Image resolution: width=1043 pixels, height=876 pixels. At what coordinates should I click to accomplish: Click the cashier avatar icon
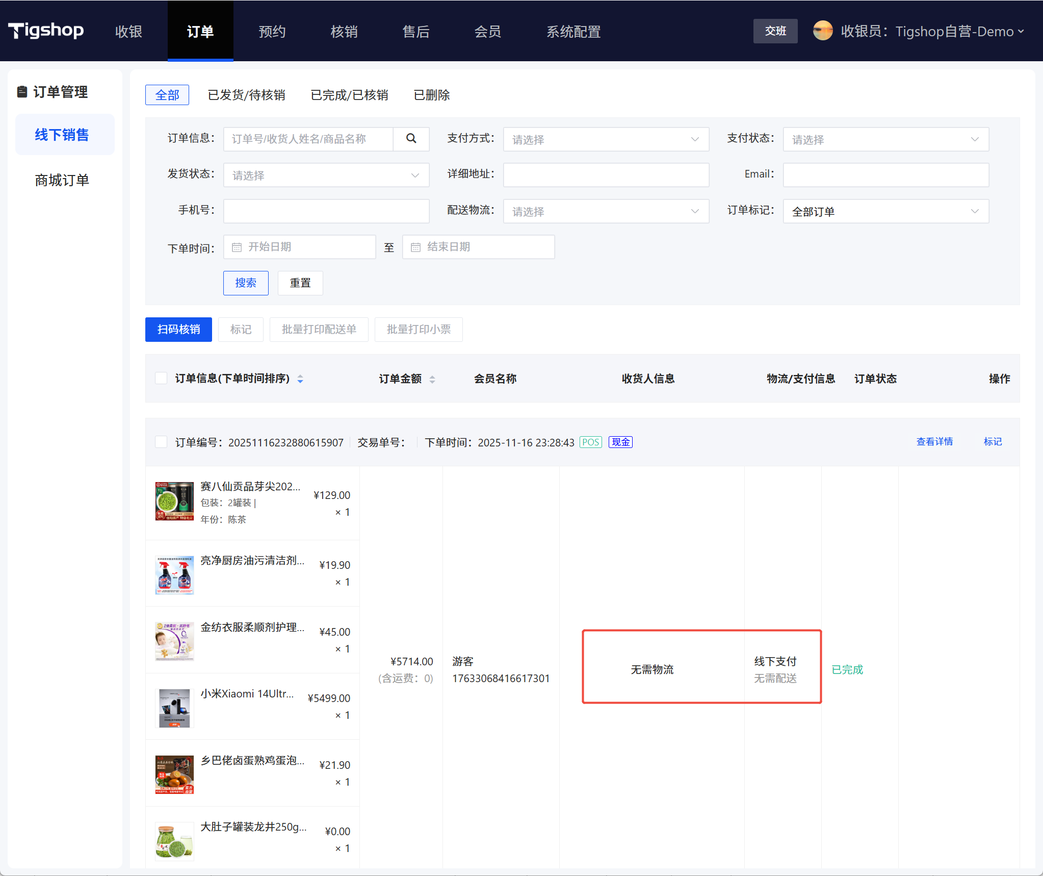(822, 31)
